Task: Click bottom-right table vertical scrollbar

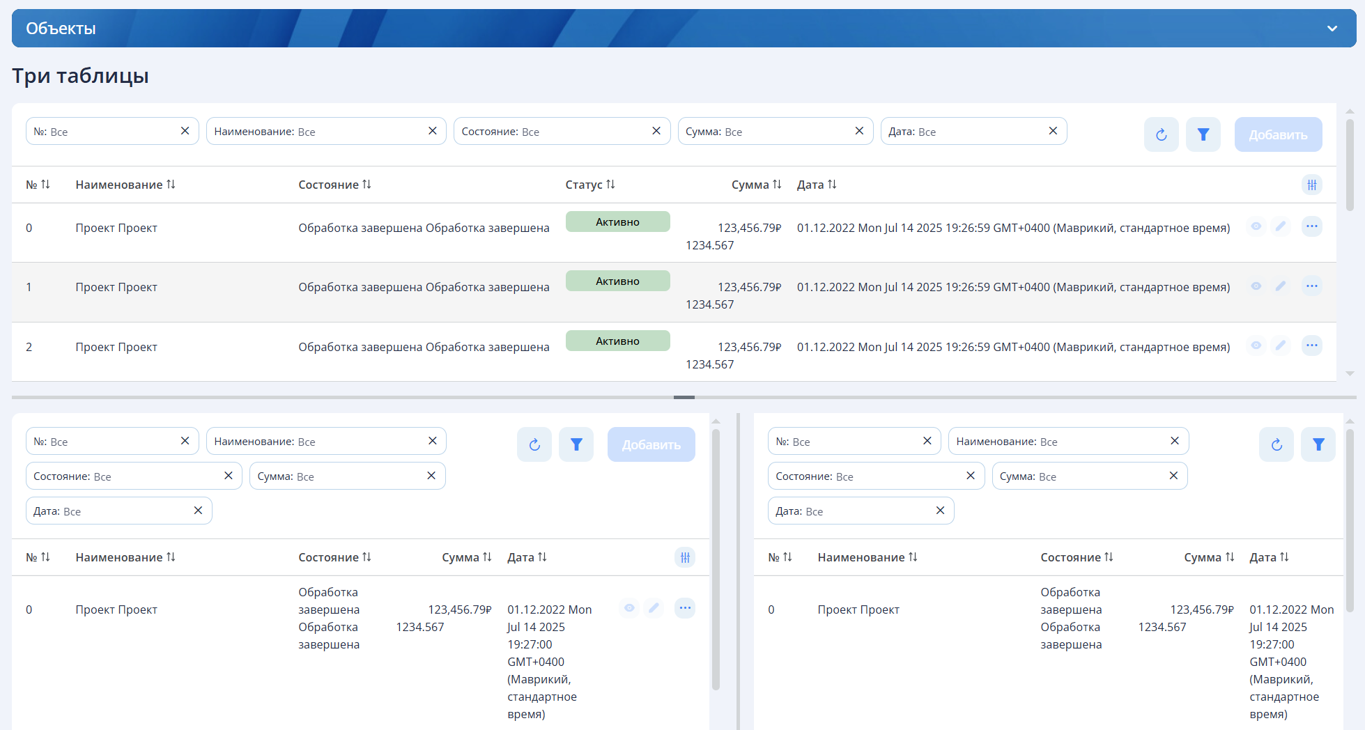Action: coord(1350,521)
